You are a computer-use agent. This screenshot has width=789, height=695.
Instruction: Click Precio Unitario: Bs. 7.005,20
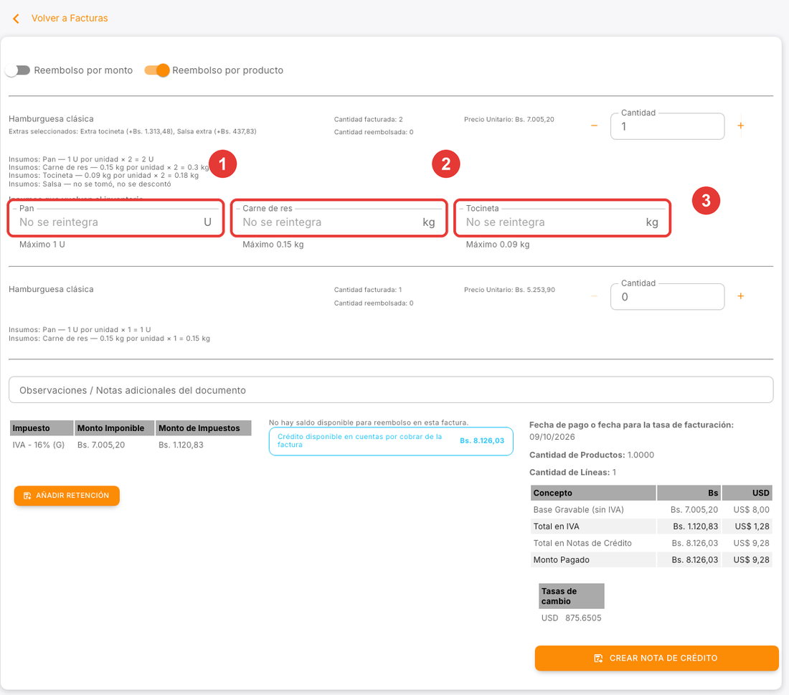tap(509, 120)
